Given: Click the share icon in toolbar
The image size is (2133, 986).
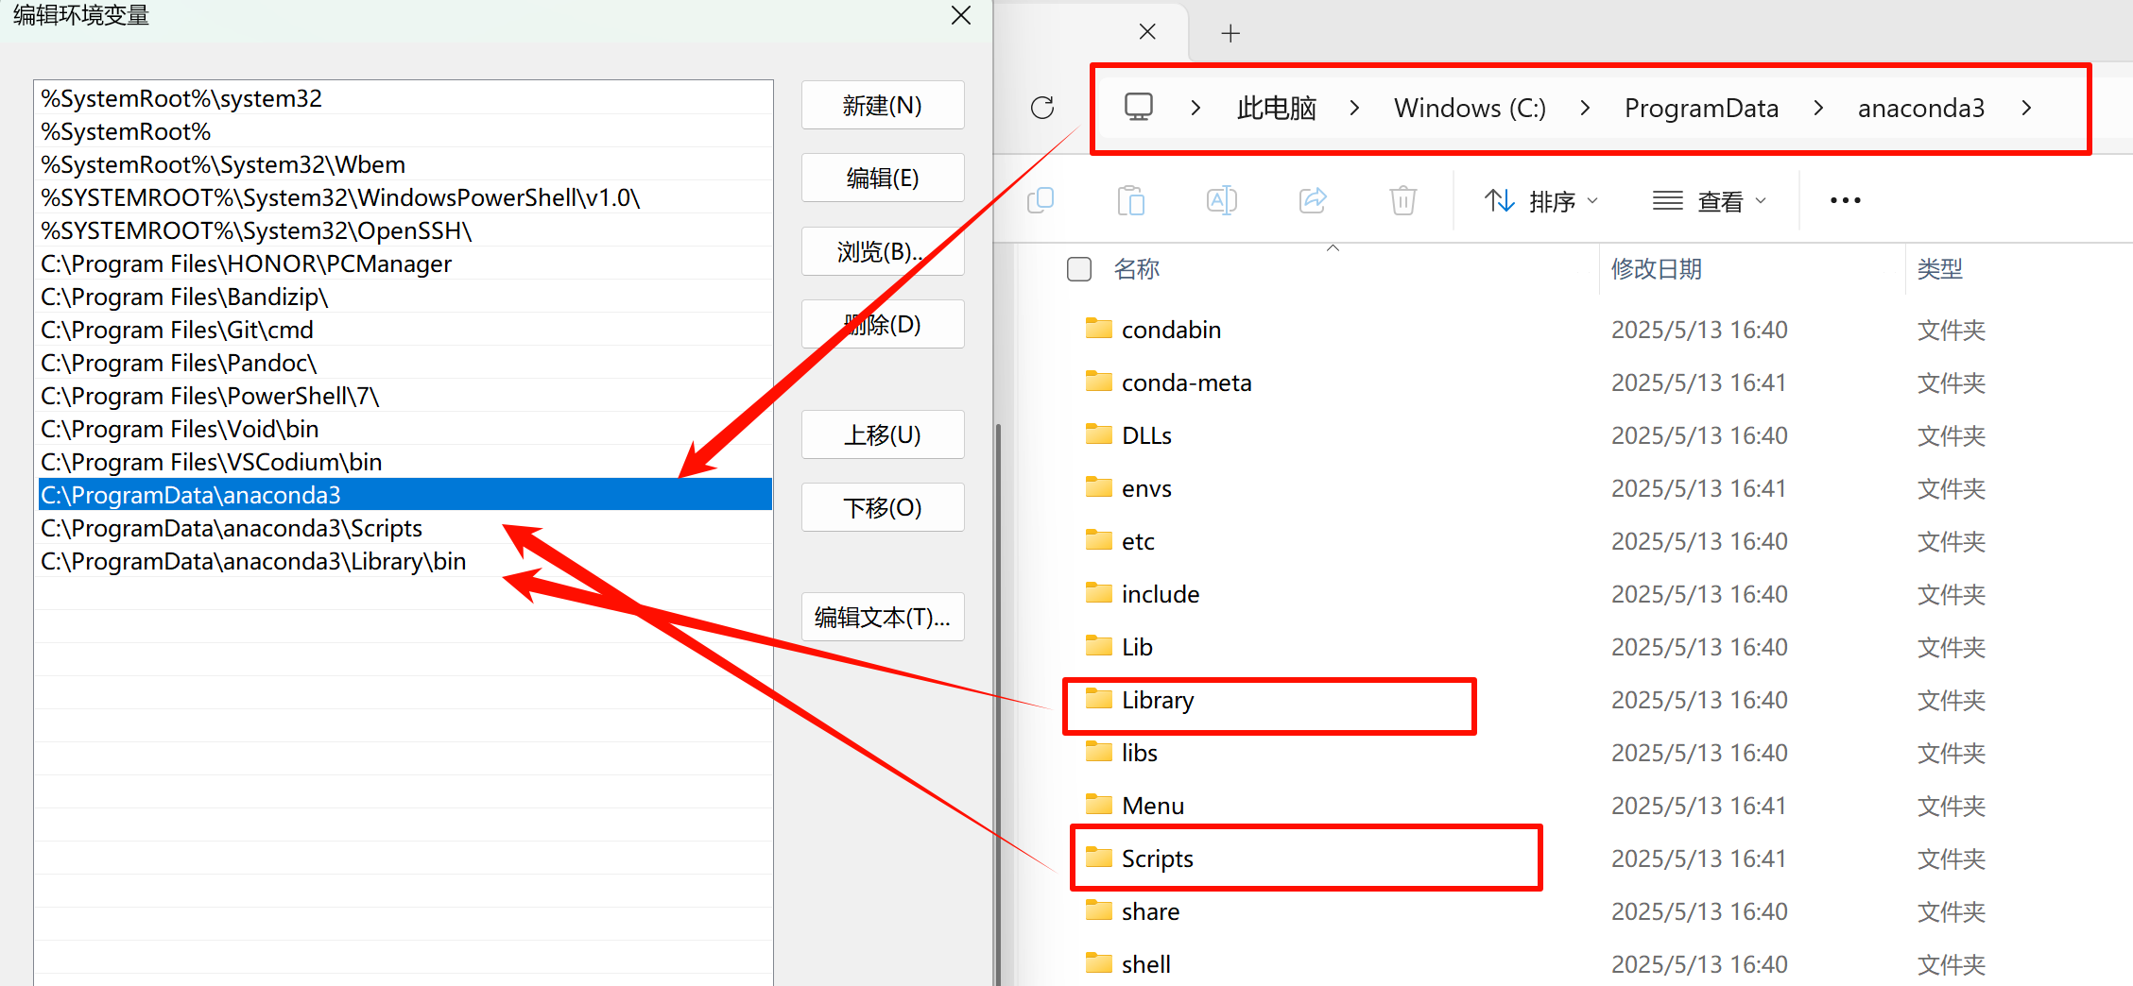Looking at the screenshot, I should (x=1313, y=200).
